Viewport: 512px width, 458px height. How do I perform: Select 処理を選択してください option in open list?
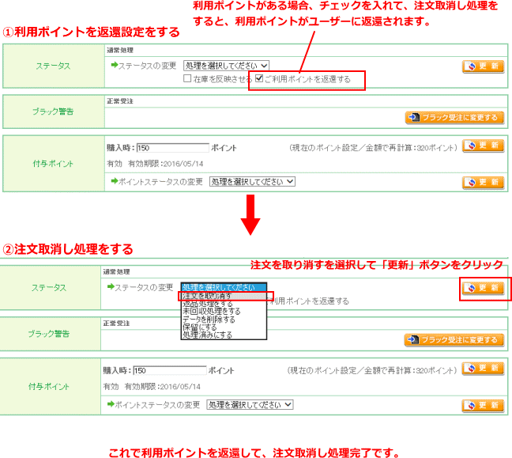[224, 287]
